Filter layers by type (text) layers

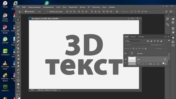(155, 41)
